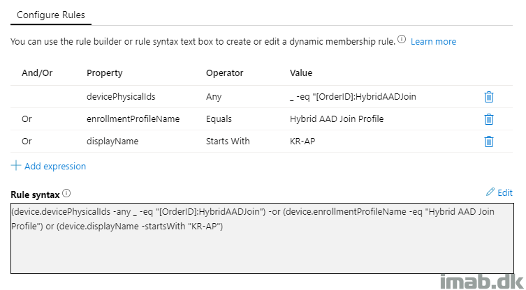The height and width of the screenshot is (290, 526).
Task: Click the pencil Edit icon
Action: coord(490,192)
